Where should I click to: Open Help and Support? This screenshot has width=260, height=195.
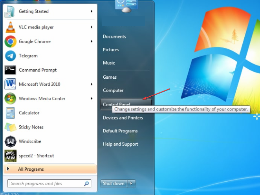coord(121,144)
